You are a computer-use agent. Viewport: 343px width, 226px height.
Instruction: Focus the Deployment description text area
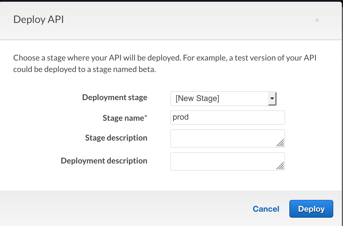227,161
